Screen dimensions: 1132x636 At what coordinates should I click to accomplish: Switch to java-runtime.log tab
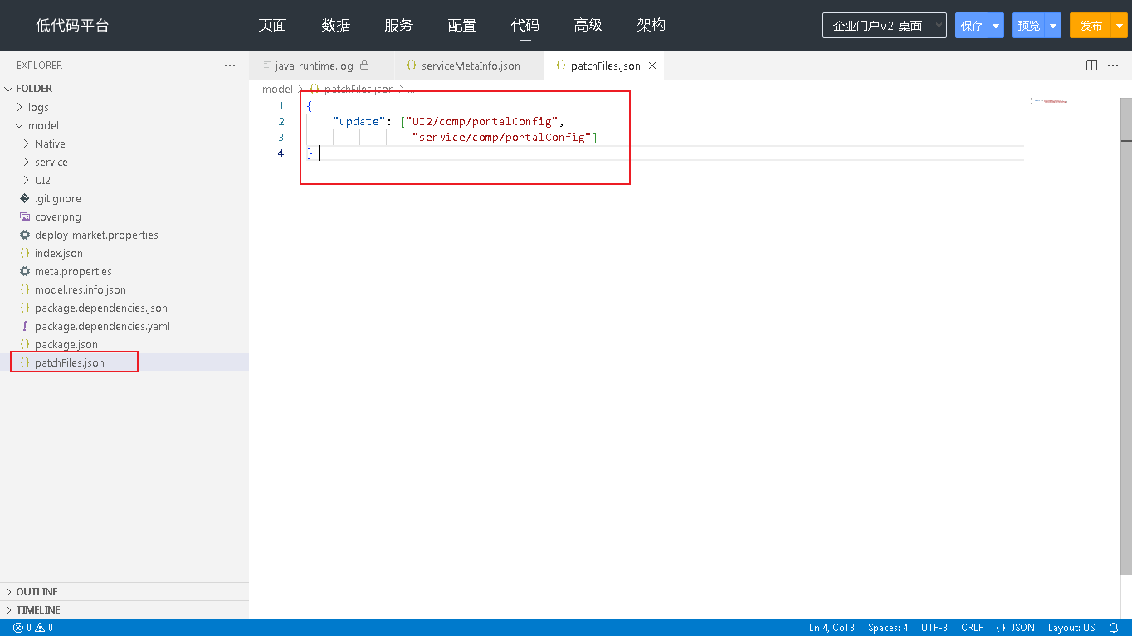tap(315, 66)
